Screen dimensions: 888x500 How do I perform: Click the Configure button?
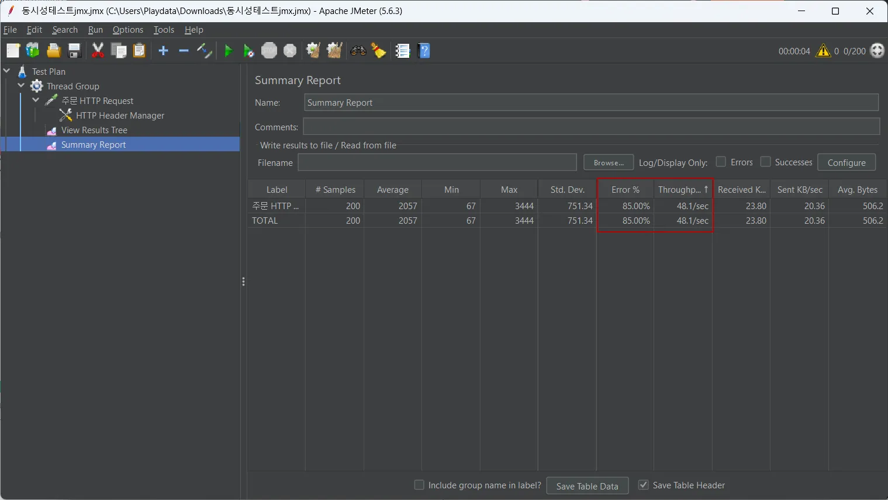[846, 162]
